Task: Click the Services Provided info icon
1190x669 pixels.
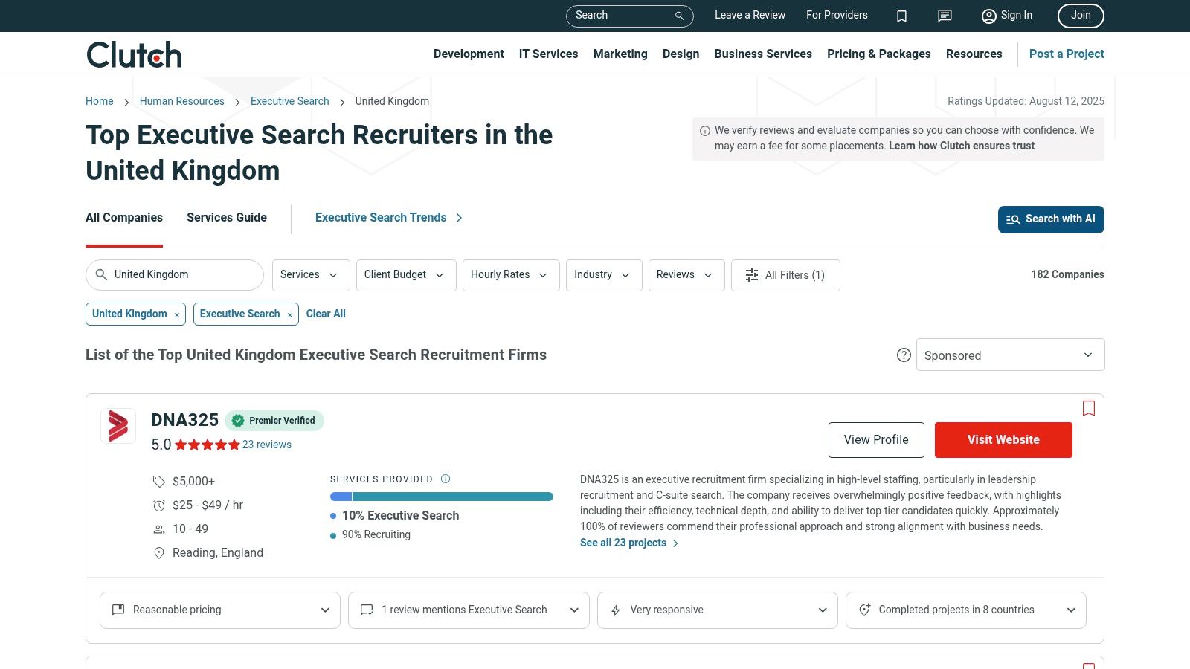Action: coord(446,479)
